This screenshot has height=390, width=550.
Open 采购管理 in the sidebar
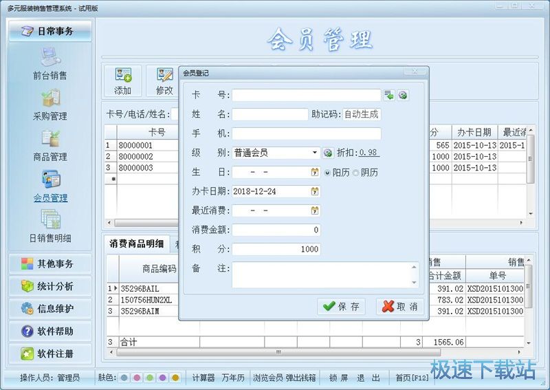point(50,105)
